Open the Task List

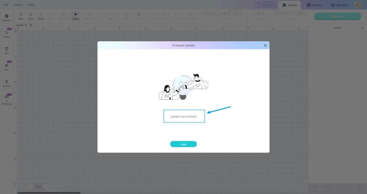(264, 5)
